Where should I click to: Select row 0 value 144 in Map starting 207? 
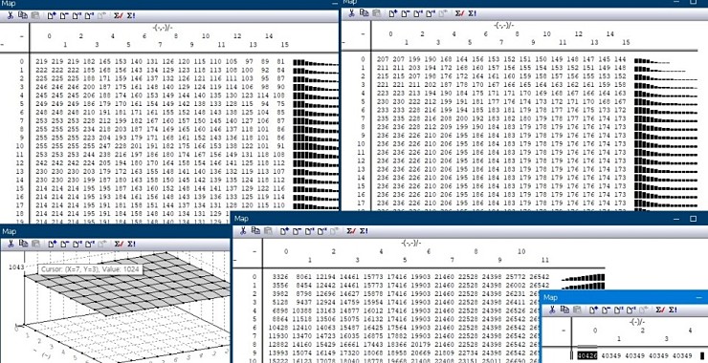(620, 59)
